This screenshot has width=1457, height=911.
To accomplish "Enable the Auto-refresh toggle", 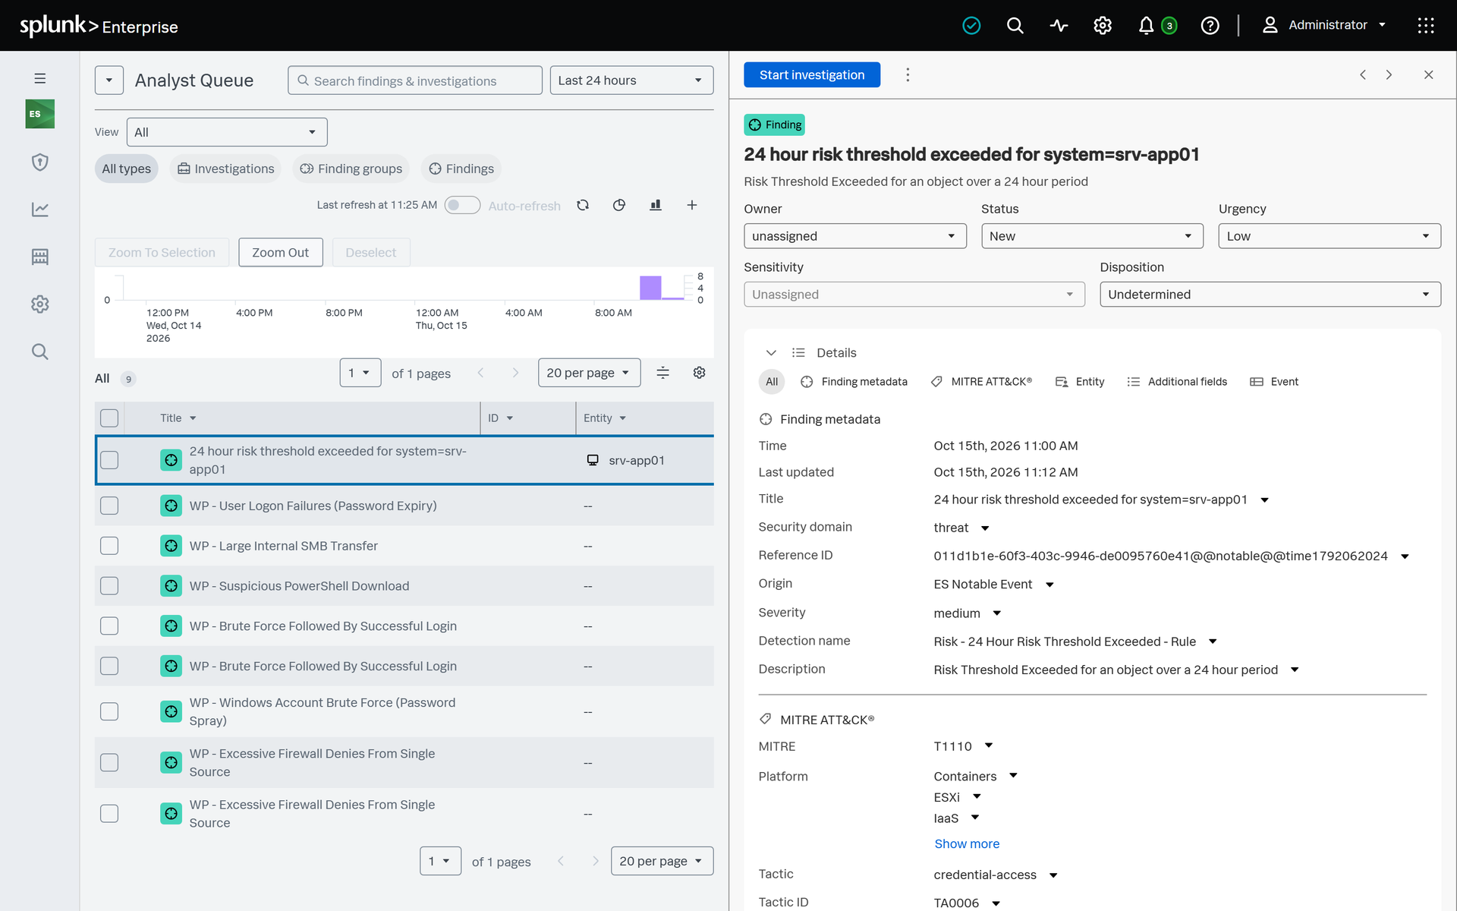I will [462, 205].
